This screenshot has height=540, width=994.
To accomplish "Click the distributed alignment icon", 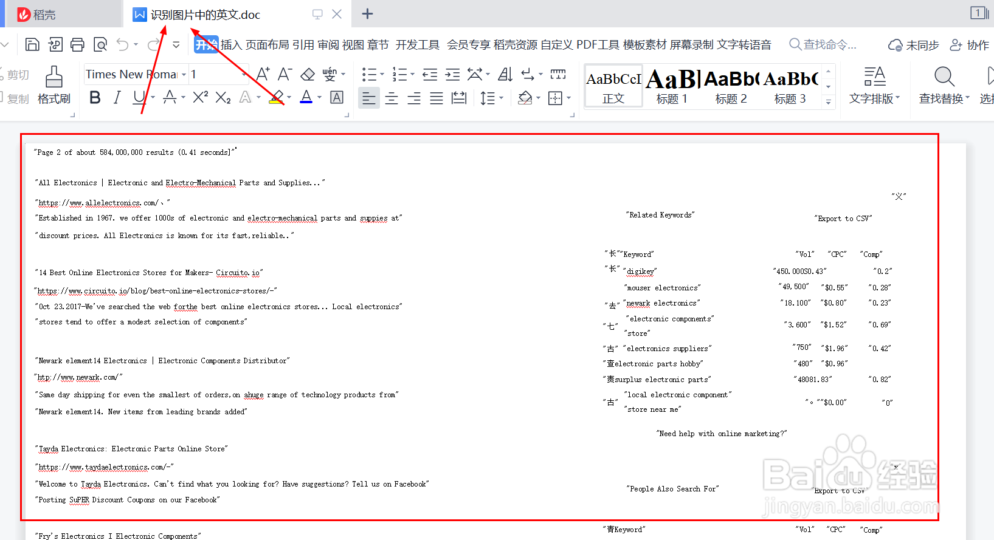I will (x=459, y=98).
